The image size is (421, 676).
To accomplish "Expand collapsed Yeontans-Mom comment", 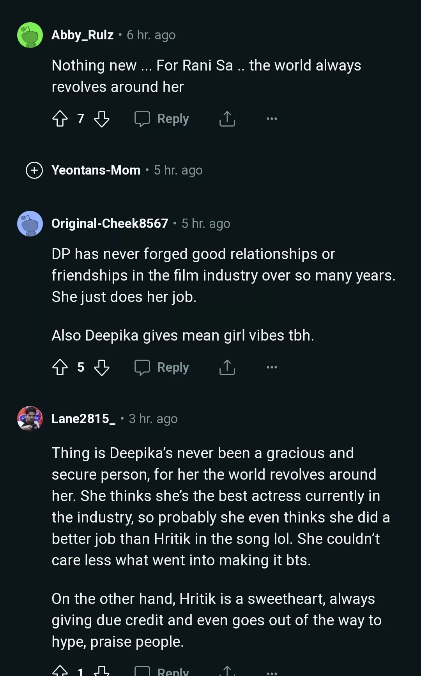I will pyautogui.click(x=34, y=170).
